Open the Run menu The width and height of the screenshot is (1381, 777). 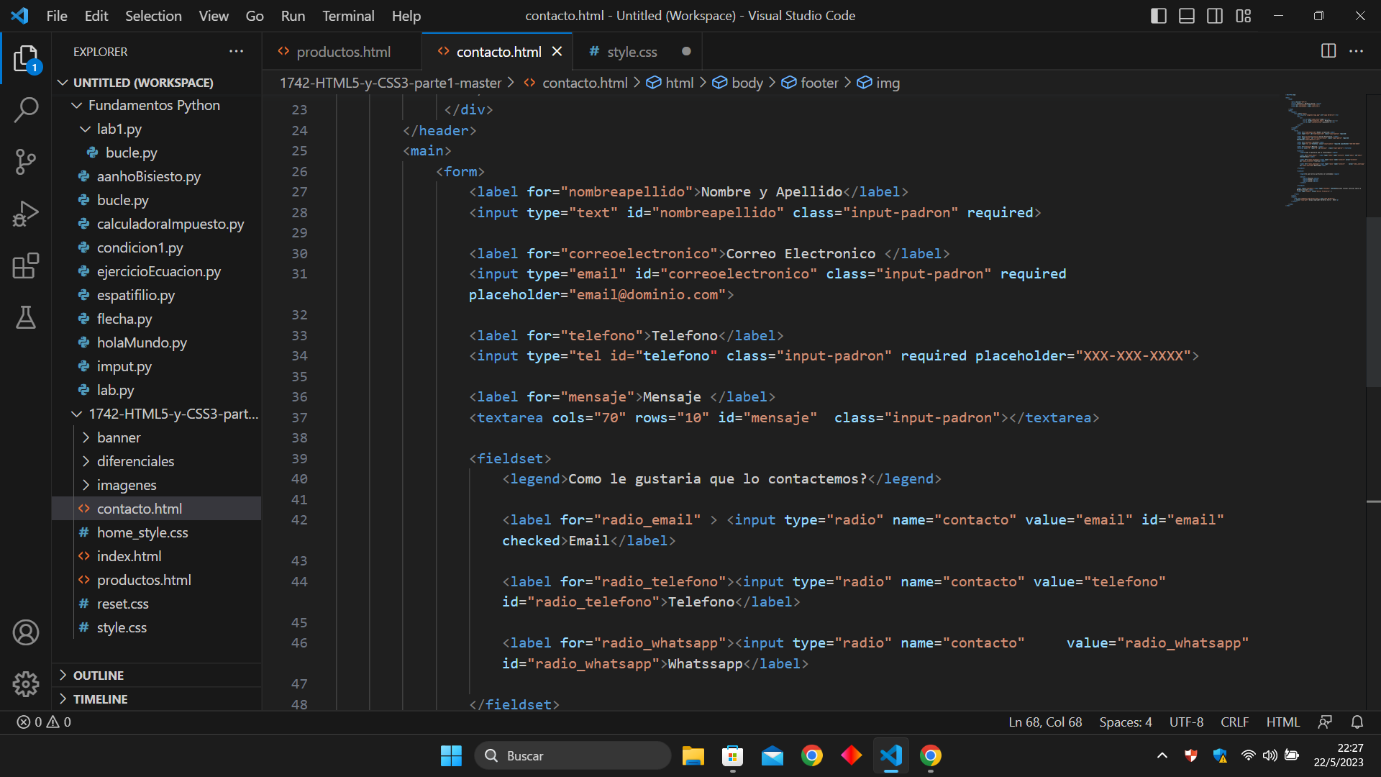click(293, 16)
